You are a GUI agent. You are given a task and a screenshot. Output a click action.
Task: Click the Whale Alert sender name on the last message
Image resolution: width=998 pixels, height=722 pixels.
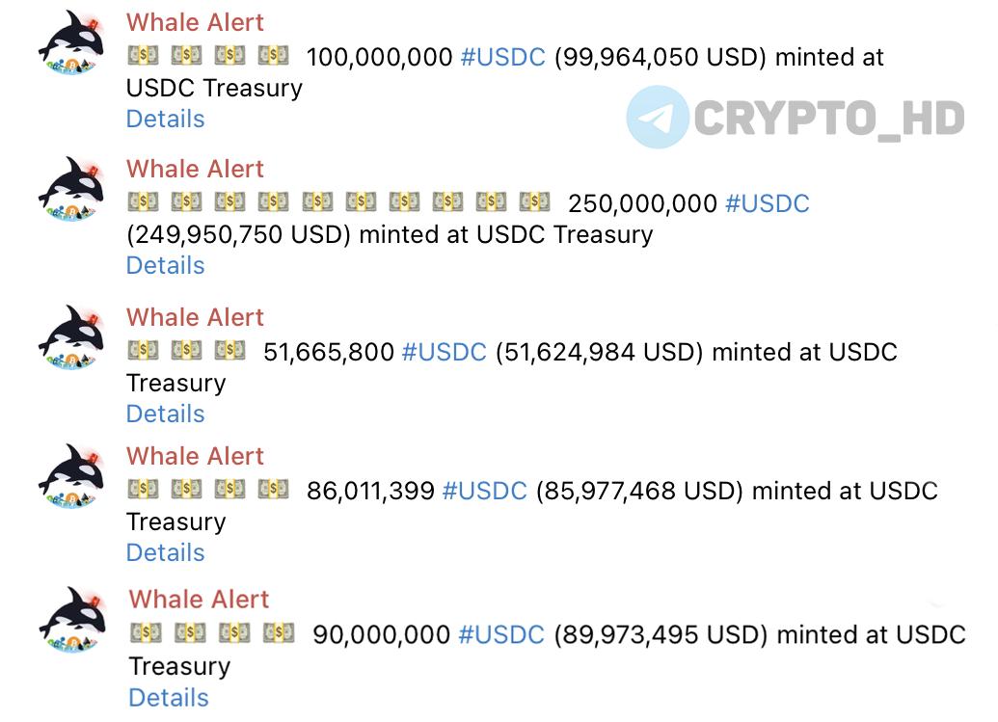pos(200,600)
